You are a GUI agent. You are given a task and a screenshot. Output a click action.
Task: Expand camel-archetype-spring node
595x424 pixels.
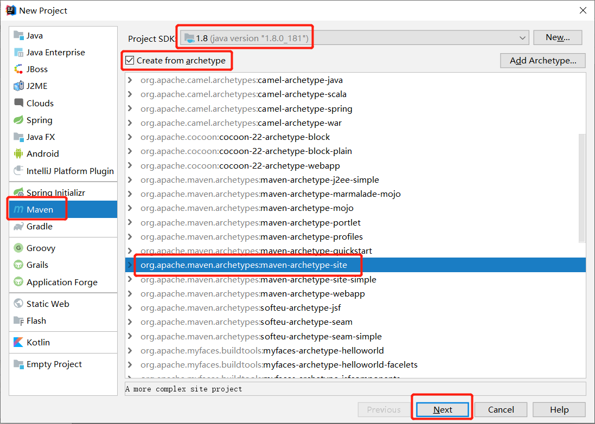click(130, 108)
